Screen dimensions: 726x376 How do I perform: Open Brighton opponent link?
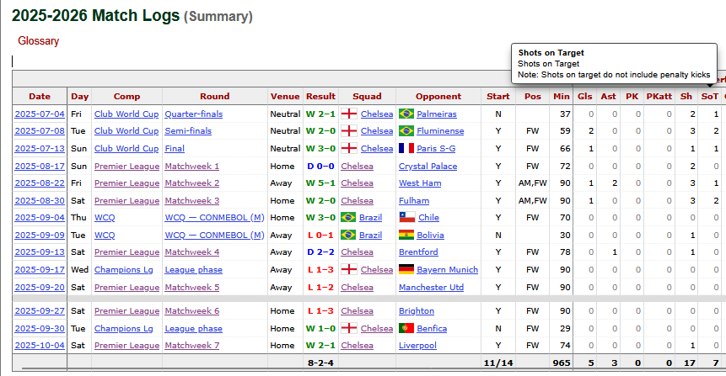tap(417, 311)
